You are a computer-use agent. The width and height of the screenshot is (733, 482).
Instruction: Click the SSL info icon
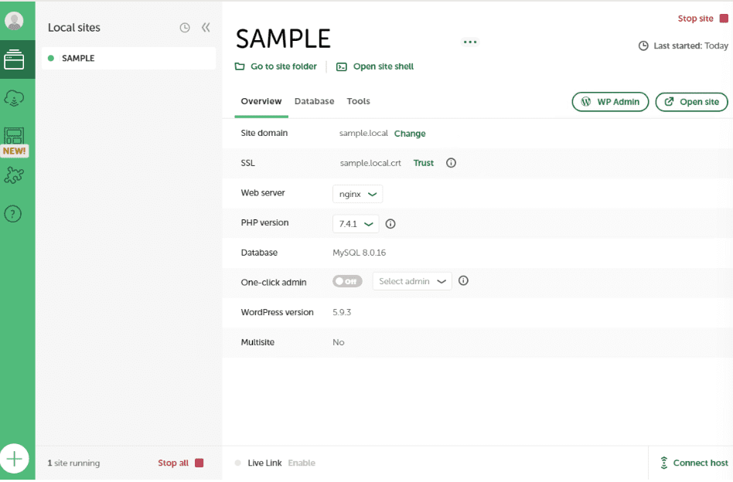point(451,163)
